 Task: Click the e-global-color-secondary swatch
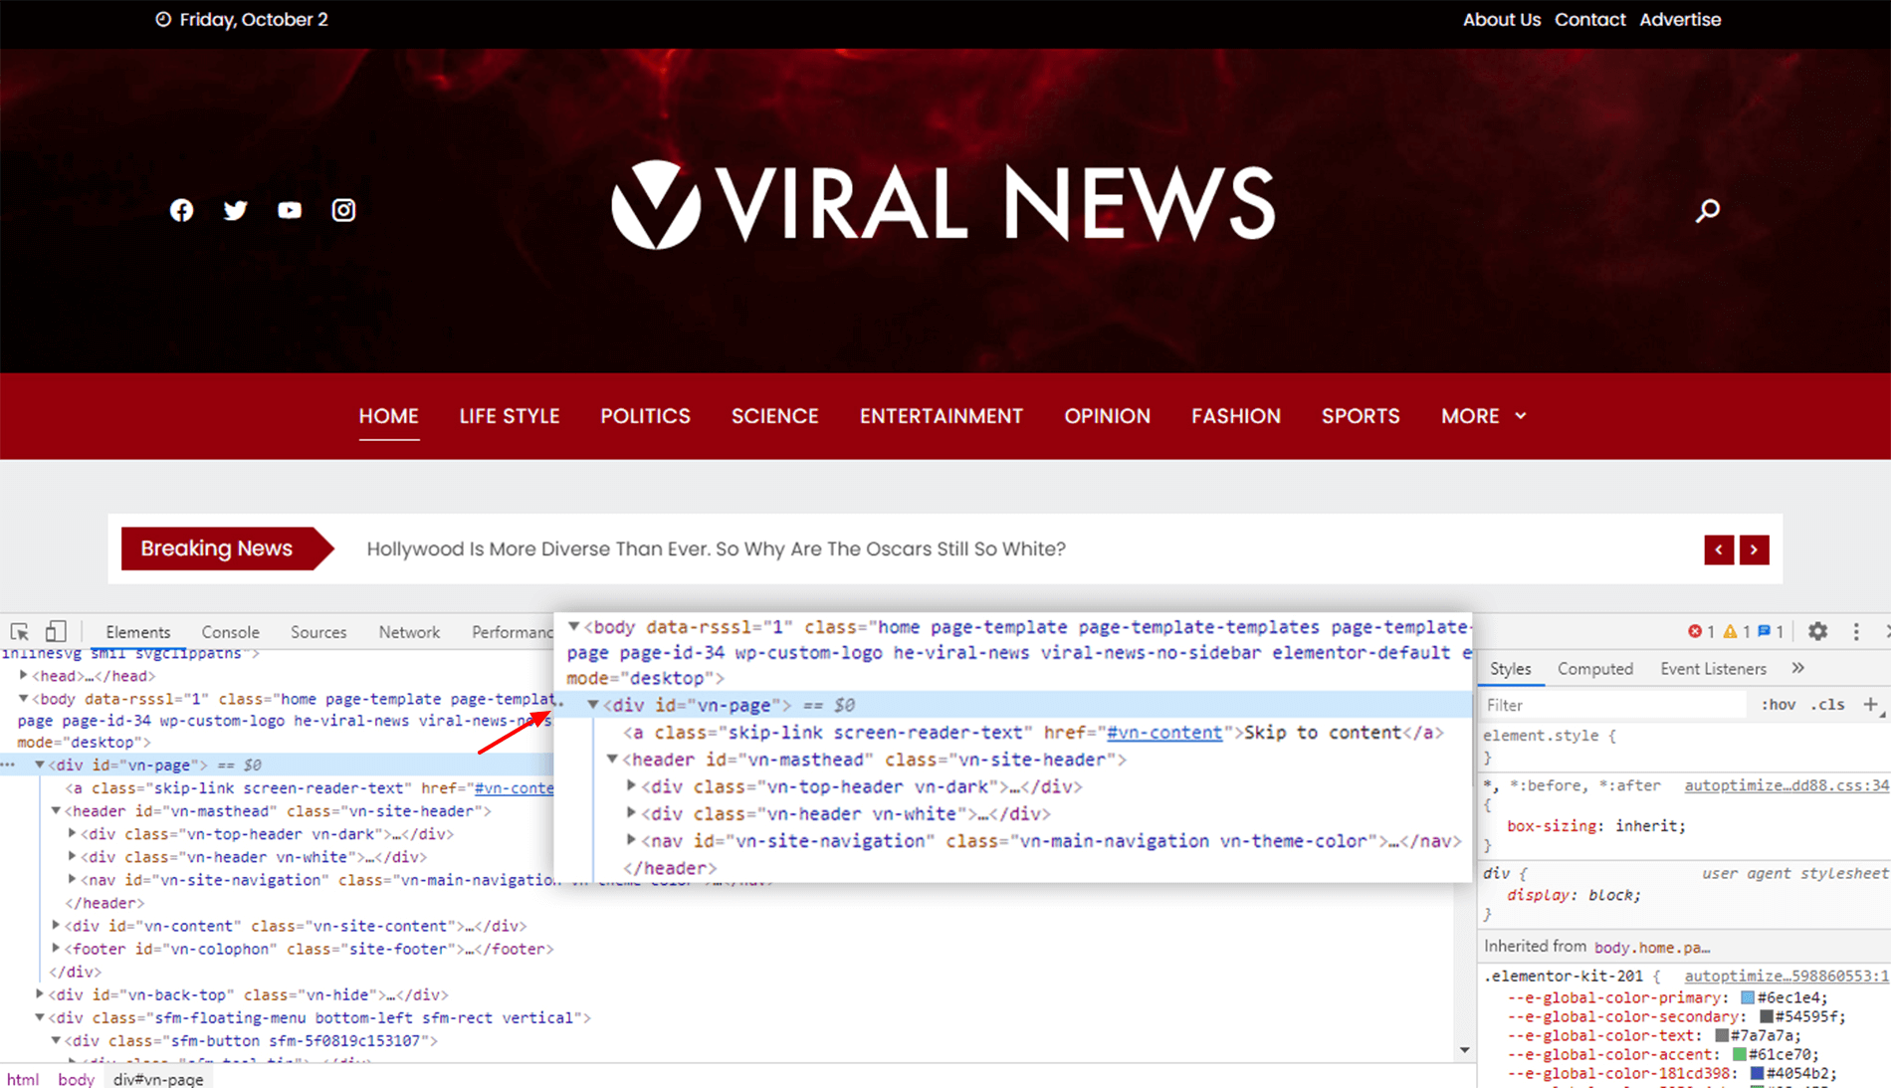pos(1767,1016)
